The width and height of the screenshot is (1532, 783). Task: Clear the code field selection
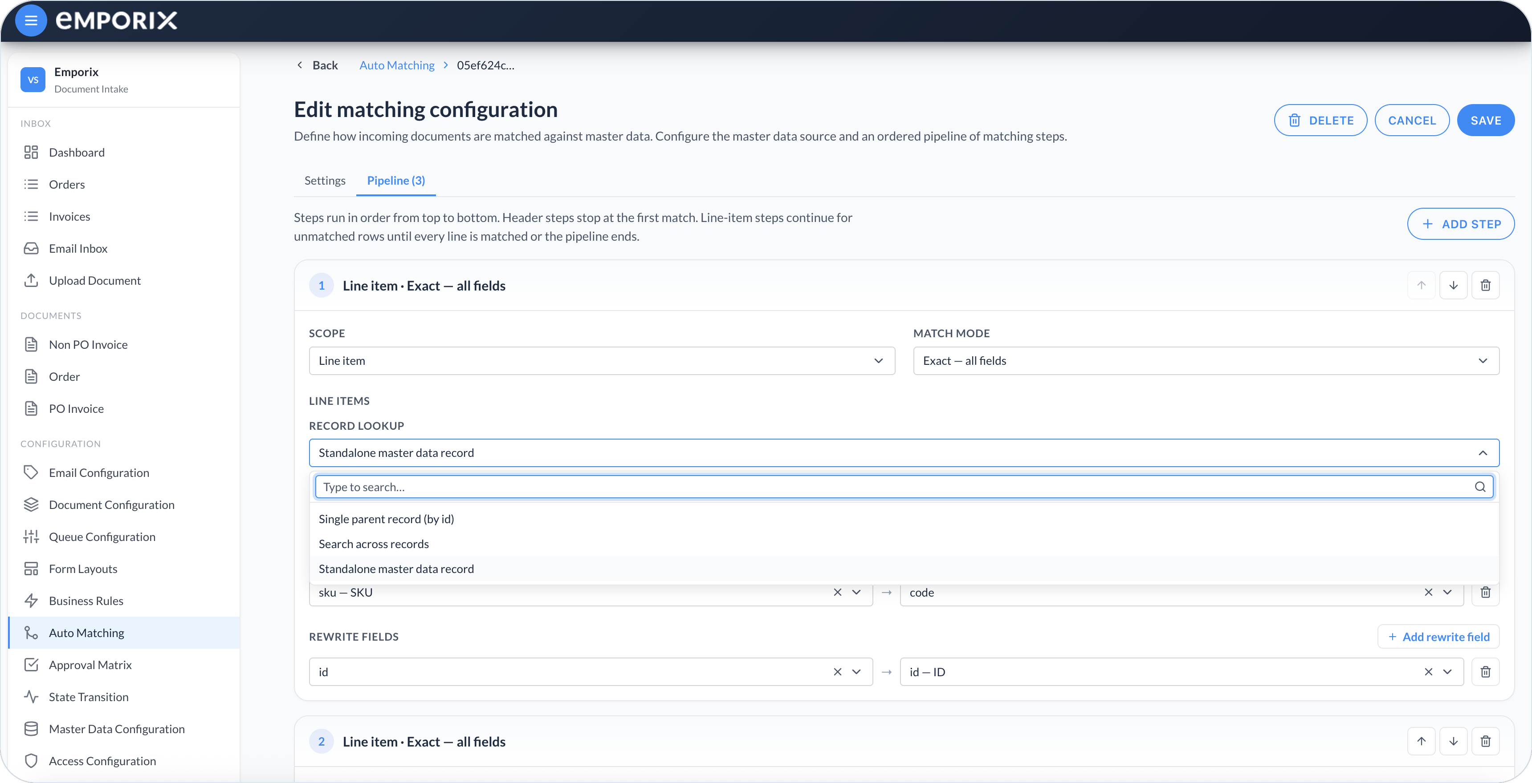(1429, 592)
